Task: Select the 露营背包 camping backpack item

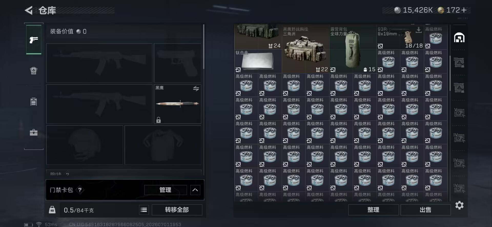Action: pos(353,49)
